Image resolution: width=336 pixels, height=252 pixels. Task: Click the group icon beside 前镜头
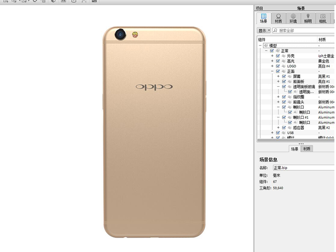(x=290, y=102)
